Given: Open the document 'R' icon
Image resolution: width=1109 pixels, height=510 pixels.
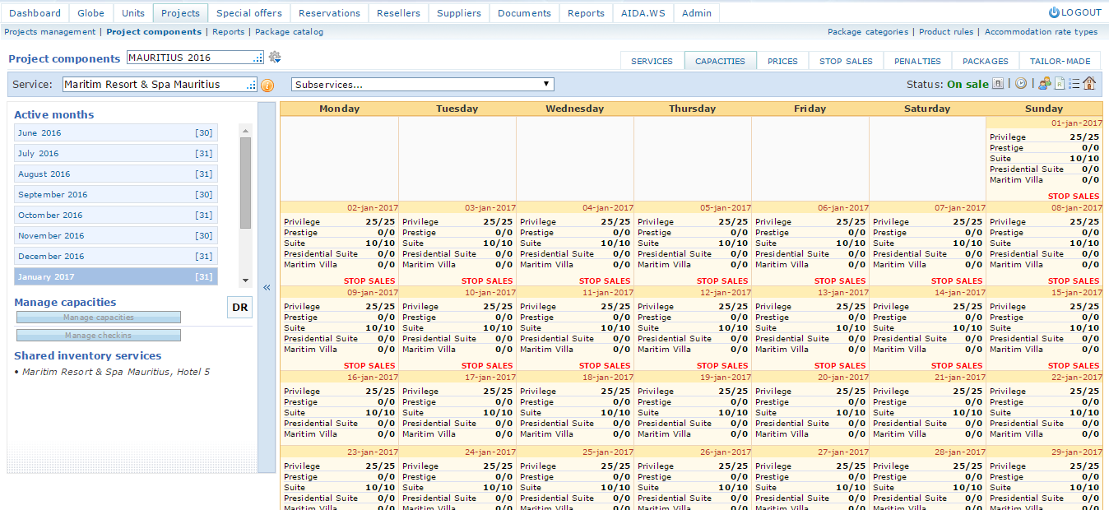Looking at the screenshot, I should coord(1060,84).
